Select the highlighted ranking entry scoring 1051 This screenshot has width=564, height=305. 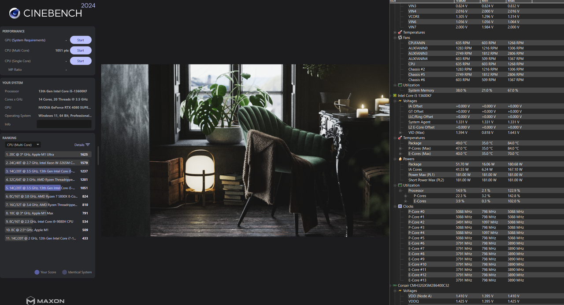pos(47,188)
